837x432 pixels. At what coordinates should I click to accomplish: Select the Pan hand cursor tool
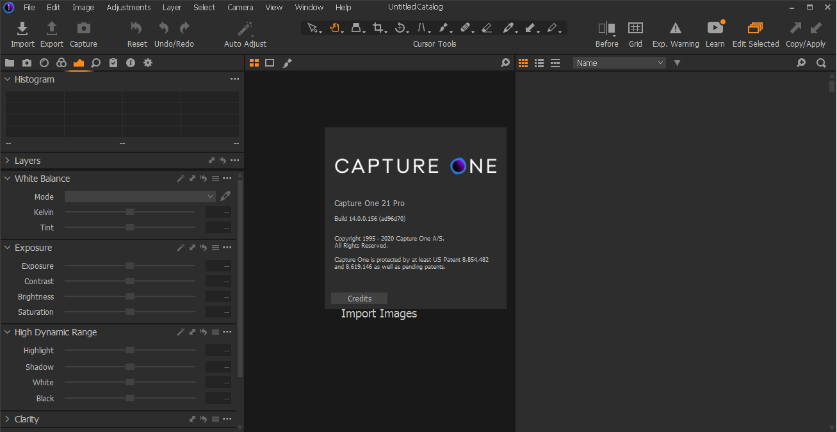[334, 28]
